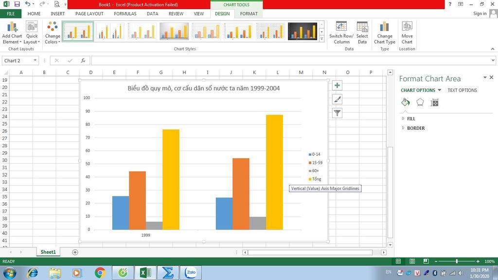Collapse the ribbon with arrow
The image size is (498, 280).
(493, 49)
